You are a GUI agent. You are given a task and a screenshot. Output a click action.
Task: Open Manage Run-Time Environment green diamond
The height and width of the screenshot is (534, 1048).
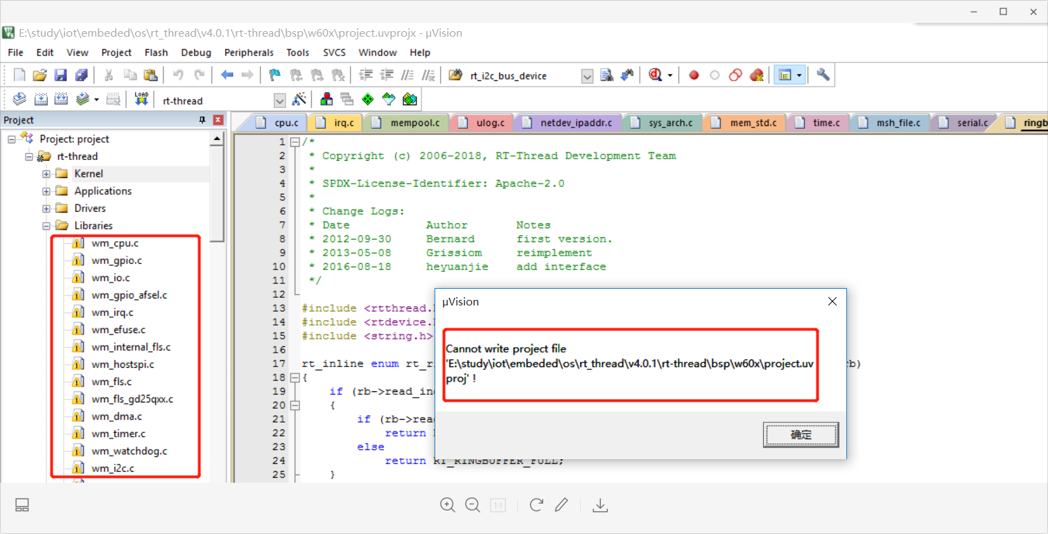368,100
